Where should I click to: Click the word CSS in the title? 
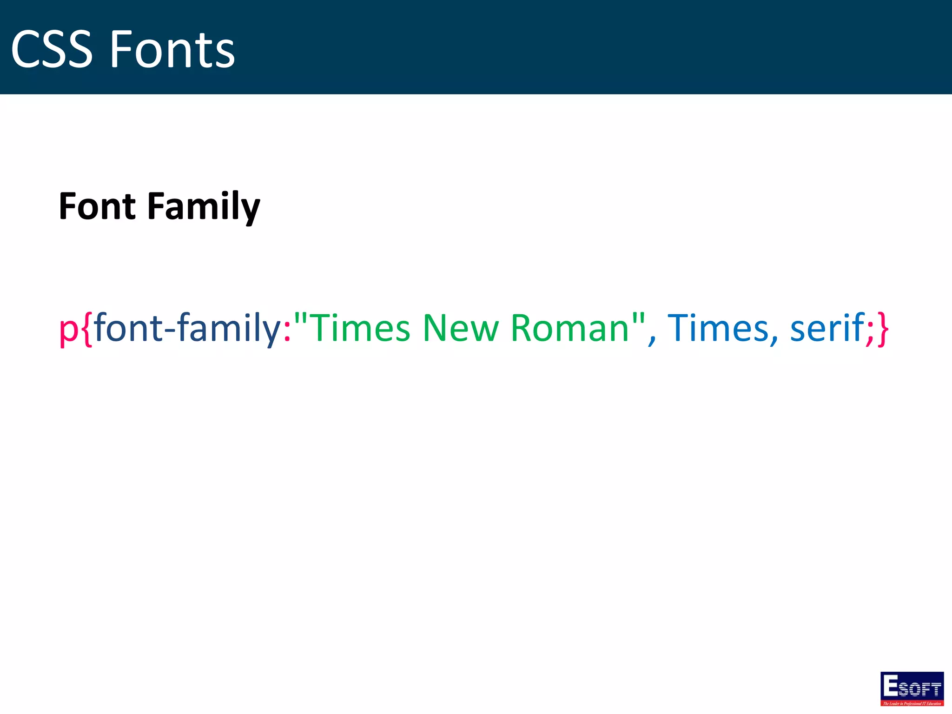(x=52, y=49)
